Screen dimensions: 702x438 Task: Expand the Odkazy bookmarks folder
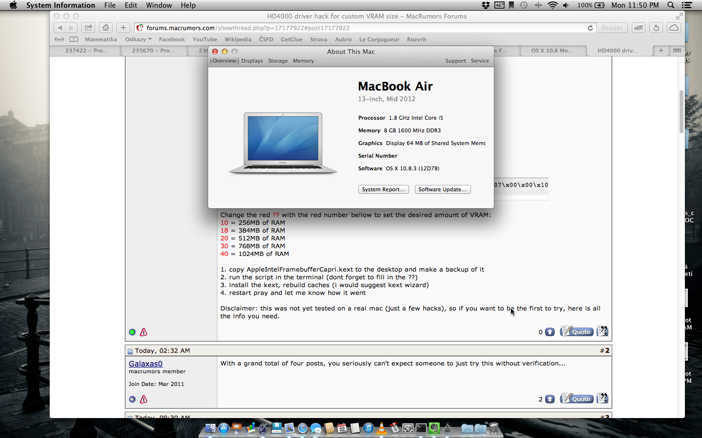(x=138, y=39)
